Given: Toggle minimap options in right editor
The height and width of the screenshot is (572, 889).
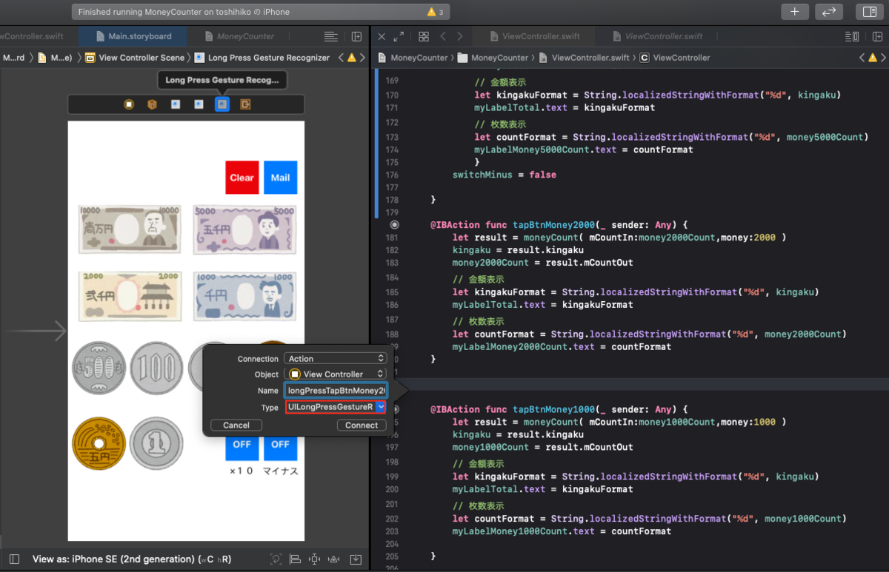Looking at the screenshot, I should click(852, 36).
